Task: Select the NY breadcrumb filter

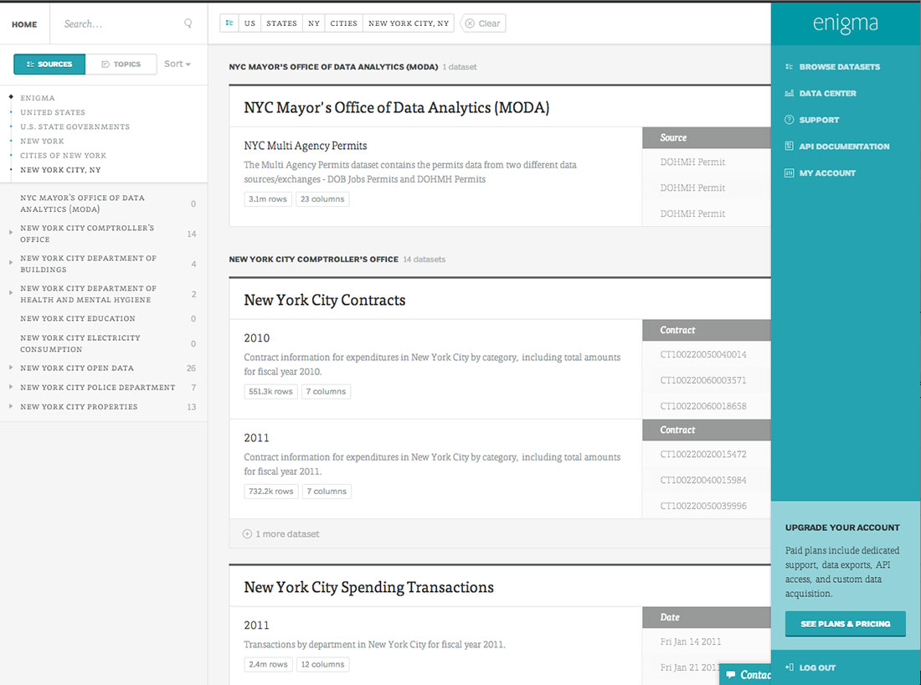Action: pyautogui.click(x=314, y=23)
